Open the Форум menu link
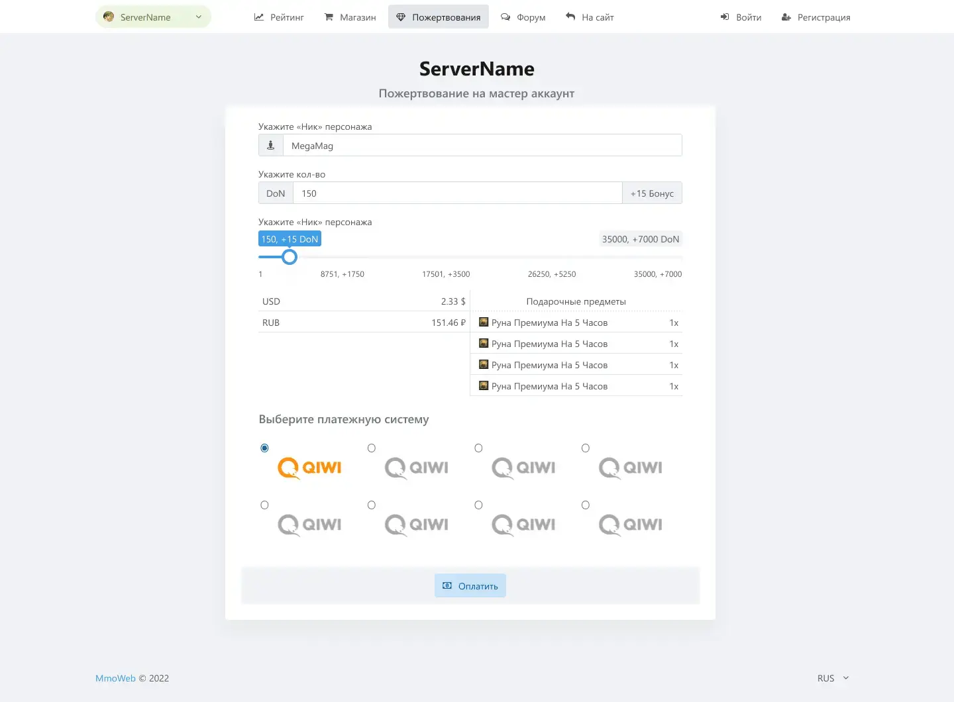Viewport: 954px width, 702px height. point(523,17)
